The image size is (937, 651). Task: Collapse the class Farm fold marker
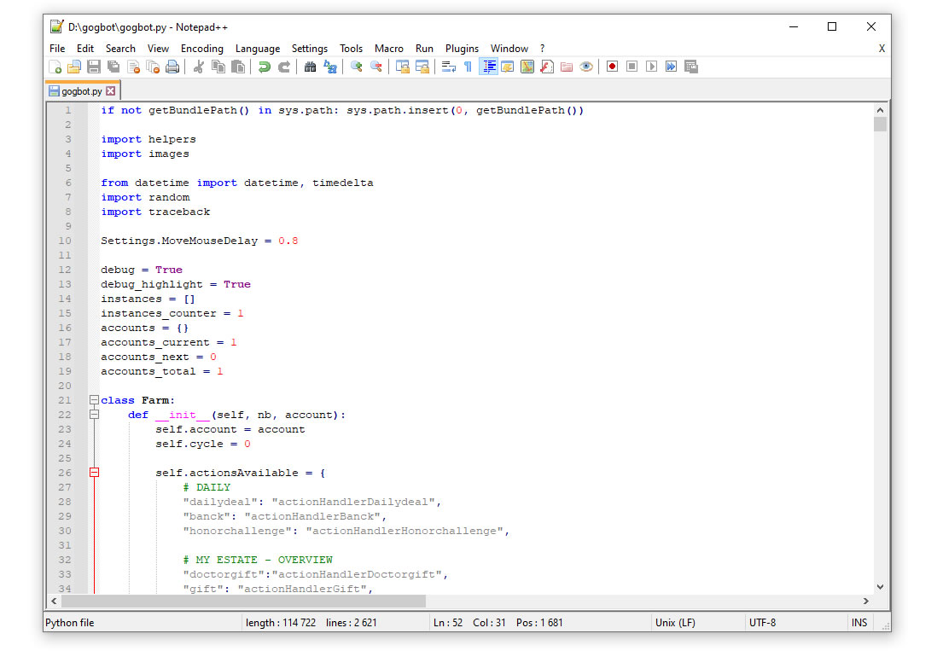tap(94, 400)
